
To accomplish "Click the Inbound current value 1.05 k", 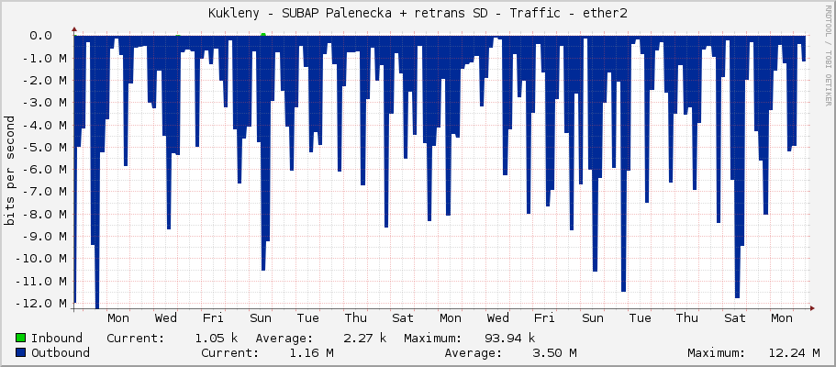I will pos(216,338).
